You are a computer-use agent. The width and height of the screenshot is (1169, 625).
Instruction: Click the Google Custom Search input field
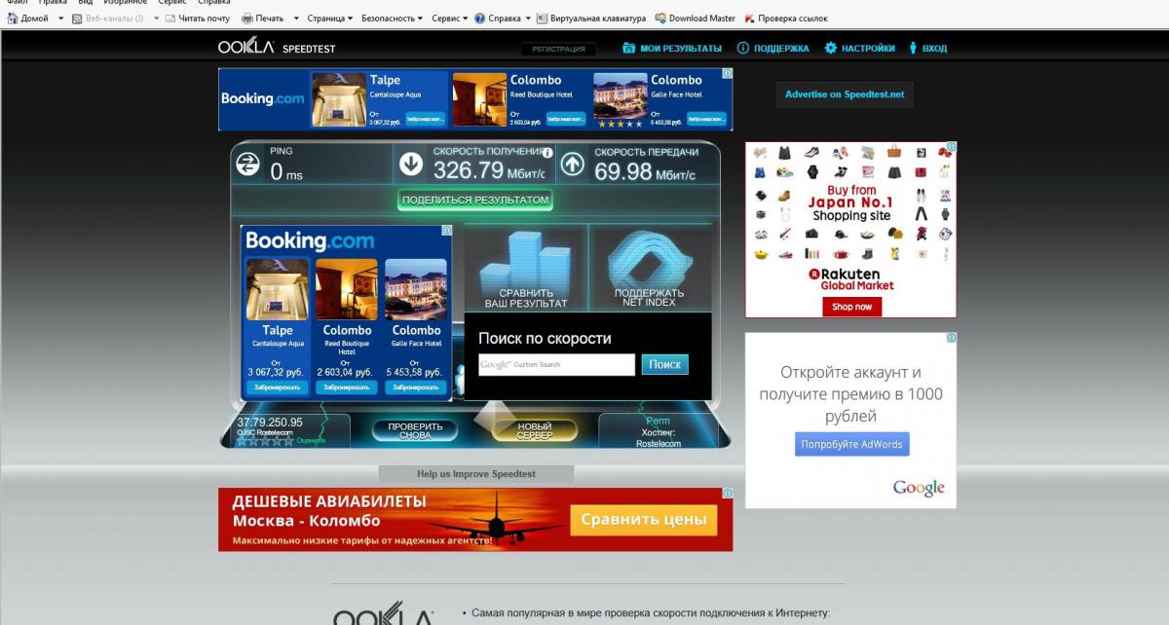pos(557,365)
